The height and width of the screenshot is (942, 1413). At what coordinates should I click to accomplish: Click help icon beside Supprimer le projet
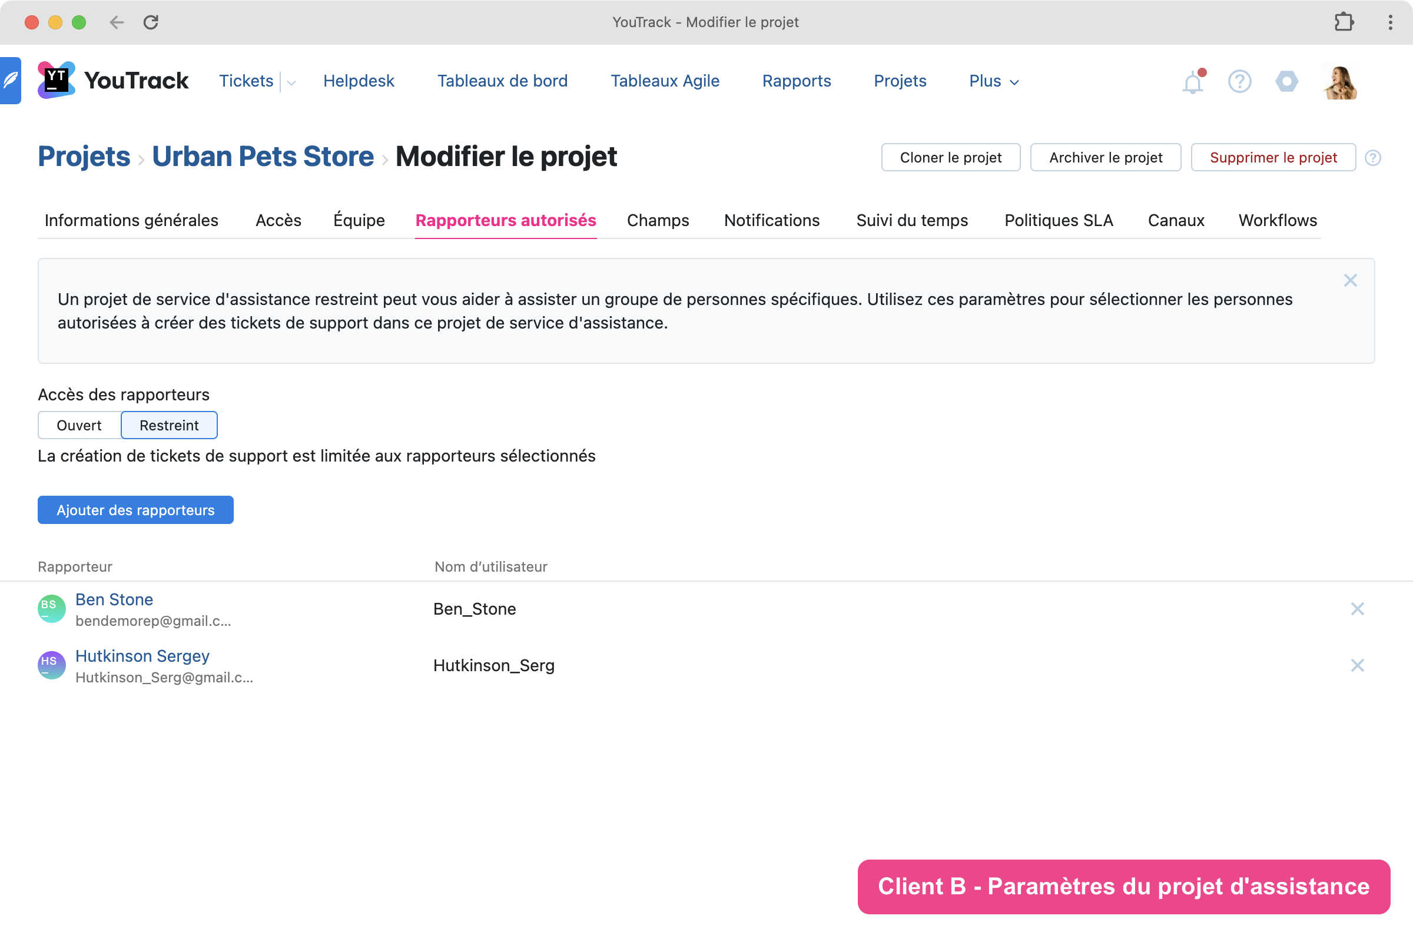[1373, 157]
